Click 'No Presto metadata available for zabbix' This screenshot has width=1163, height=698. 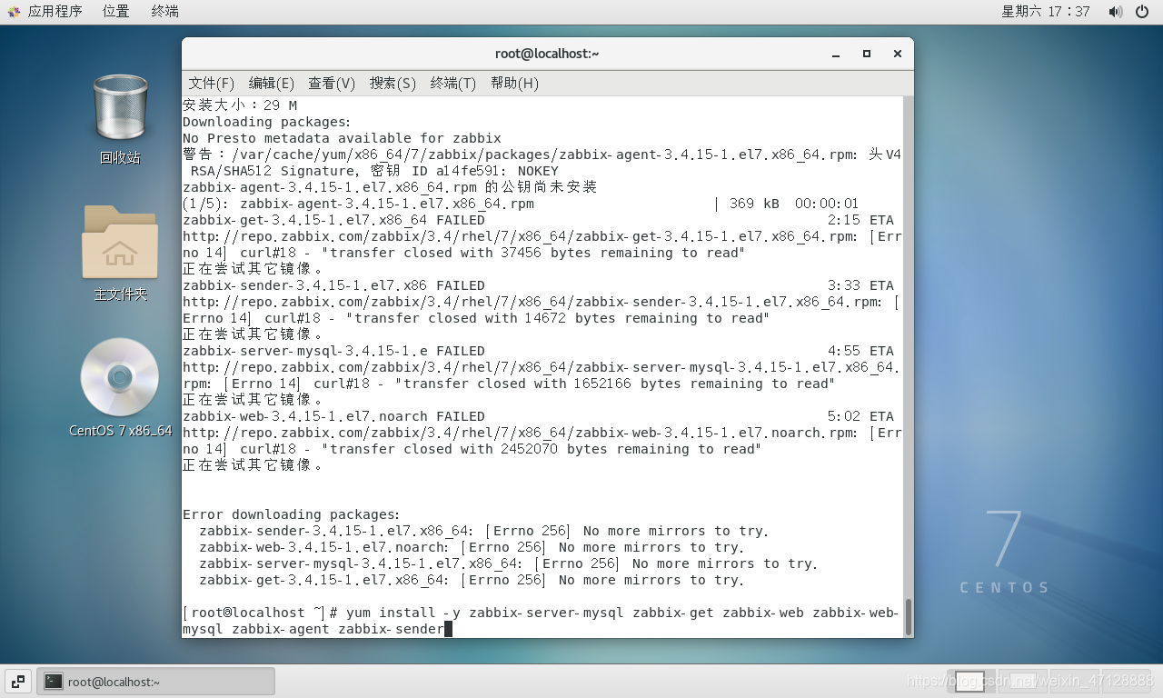coord(342,138)
